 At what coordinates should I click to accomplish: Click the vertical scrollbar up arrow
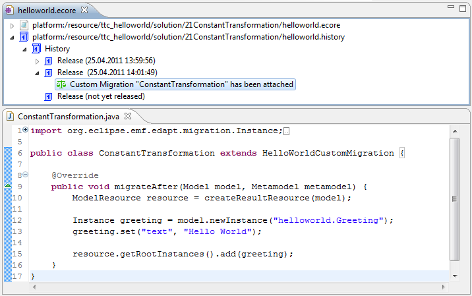[x=455, y=131]
